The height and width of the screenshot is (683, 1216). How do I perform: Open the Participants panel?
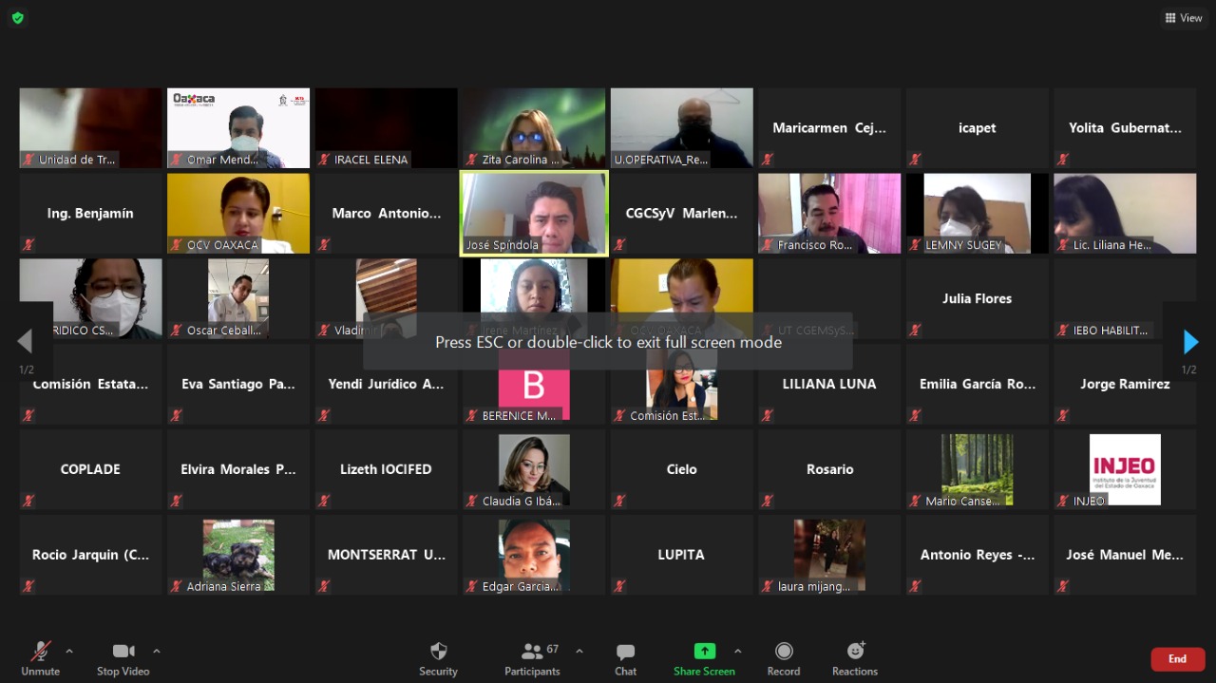pos(532,658)
